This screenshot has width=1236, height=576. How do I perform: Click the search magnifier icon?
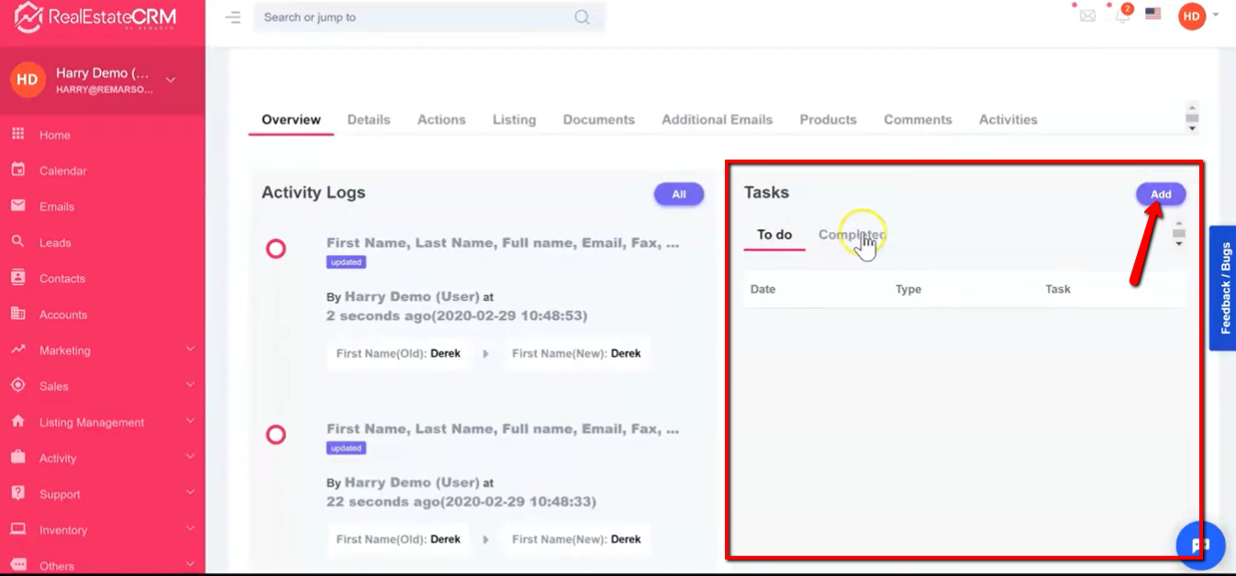pyautogui.click(x=582, y=17)
